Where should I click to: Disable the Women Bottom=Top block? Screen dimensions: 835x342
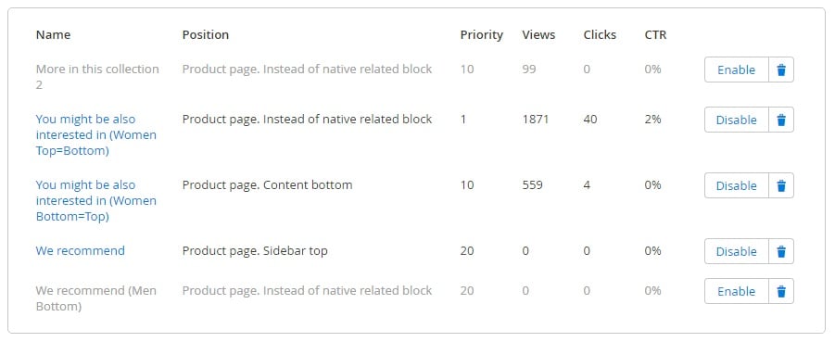[x=737, y=185]
